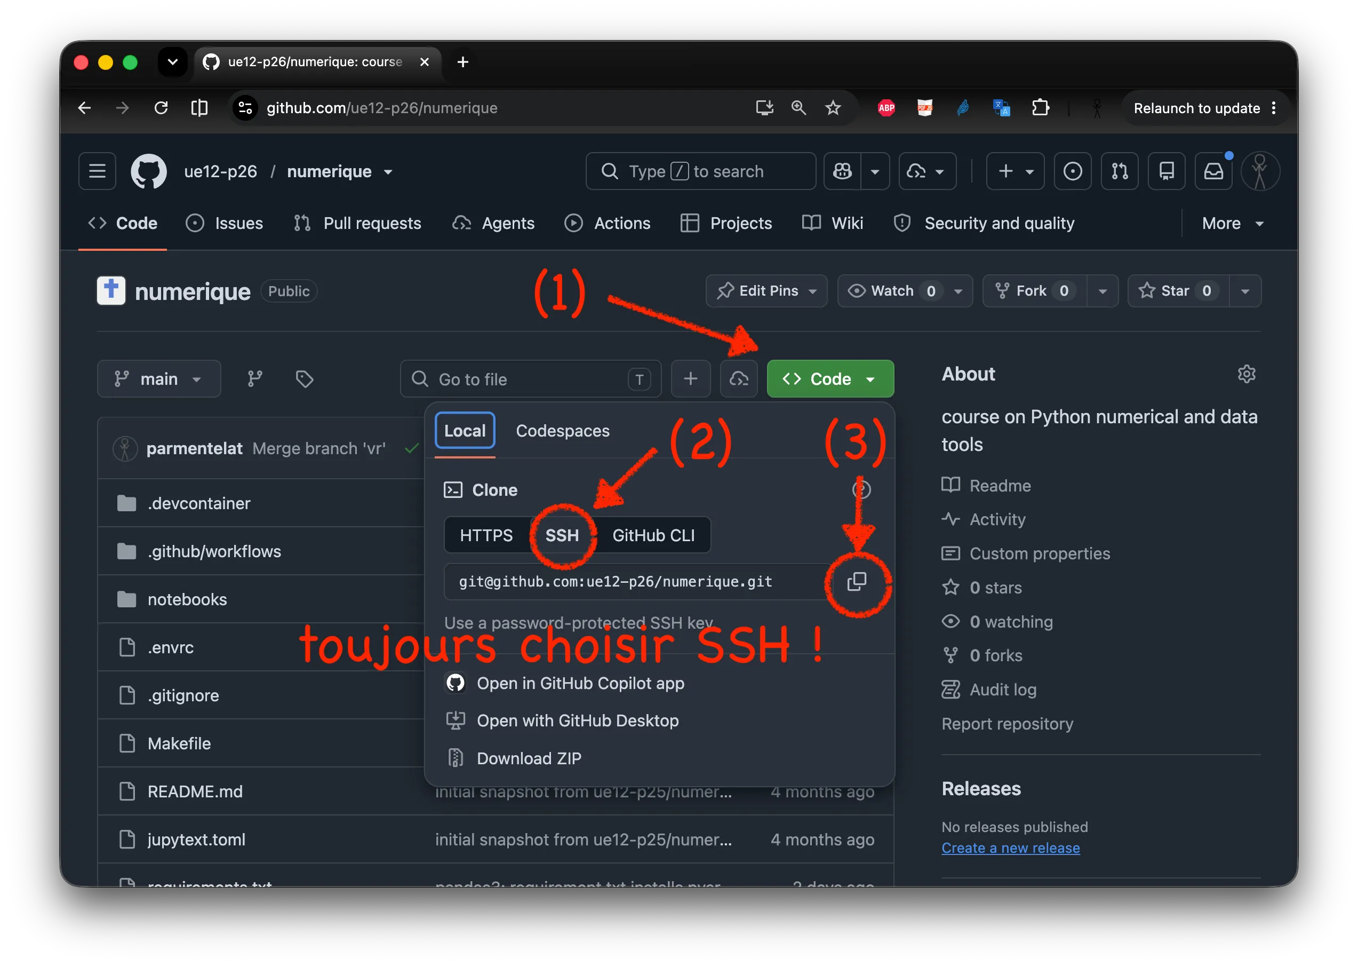Image resolution: width=1358 pixels, height=966 pixels.
Task: Open a new browser tab
Action: (462, 61)
